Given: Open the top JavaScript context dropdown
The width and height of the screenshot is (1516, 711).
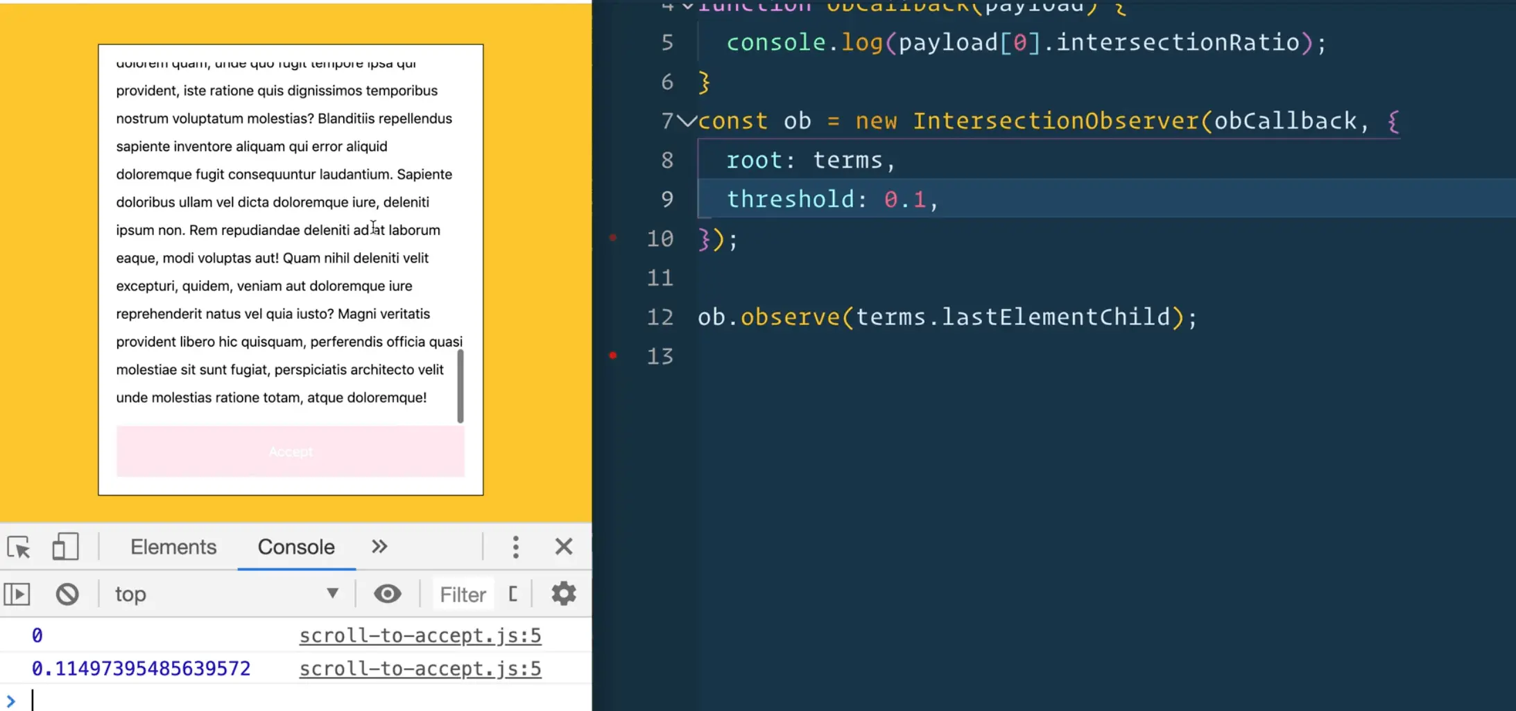Looking at the screenshot, I should point(225,594).
